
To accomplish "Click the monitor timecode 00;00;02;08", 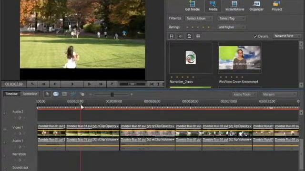I will point(14,84).
